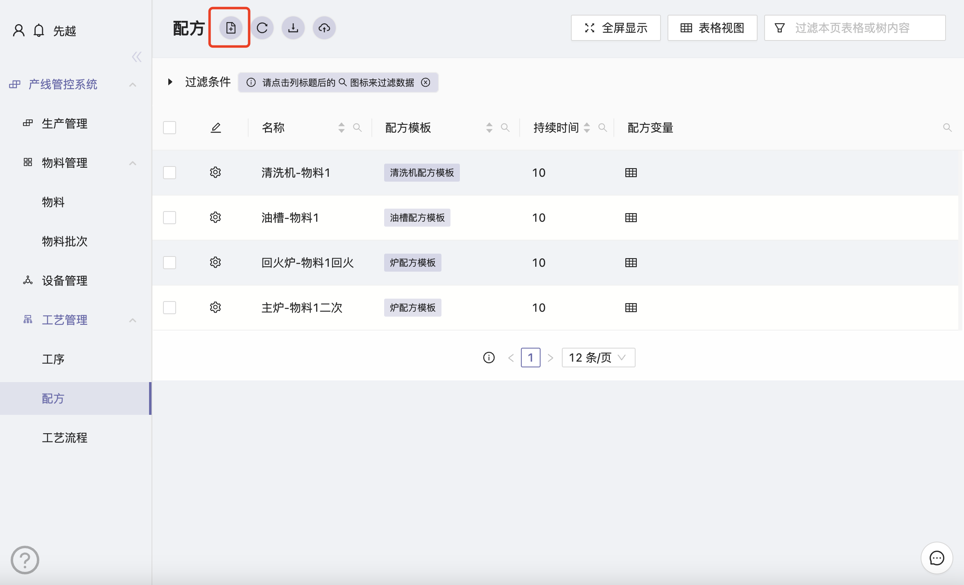Click search icon in 名称 column header
This screenshot has height=585, width=964.
point(357,128)
